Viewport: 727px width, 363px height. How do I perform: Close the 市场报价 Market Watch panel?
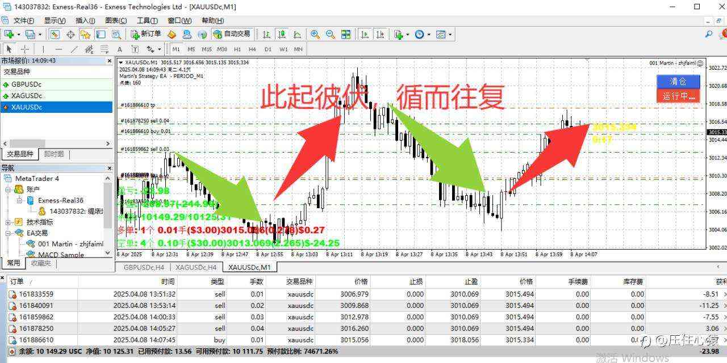tap(110, 61)
